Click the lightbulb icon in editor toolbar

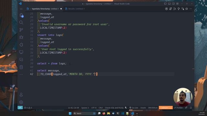(x=179, y=9)
